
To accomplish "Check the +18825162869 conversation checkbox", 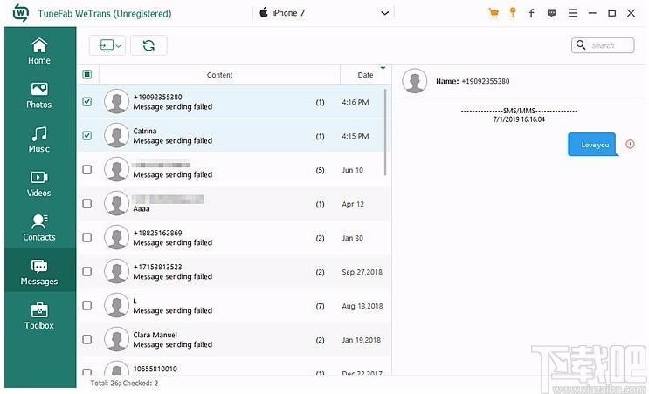I will tap(87, 237).
